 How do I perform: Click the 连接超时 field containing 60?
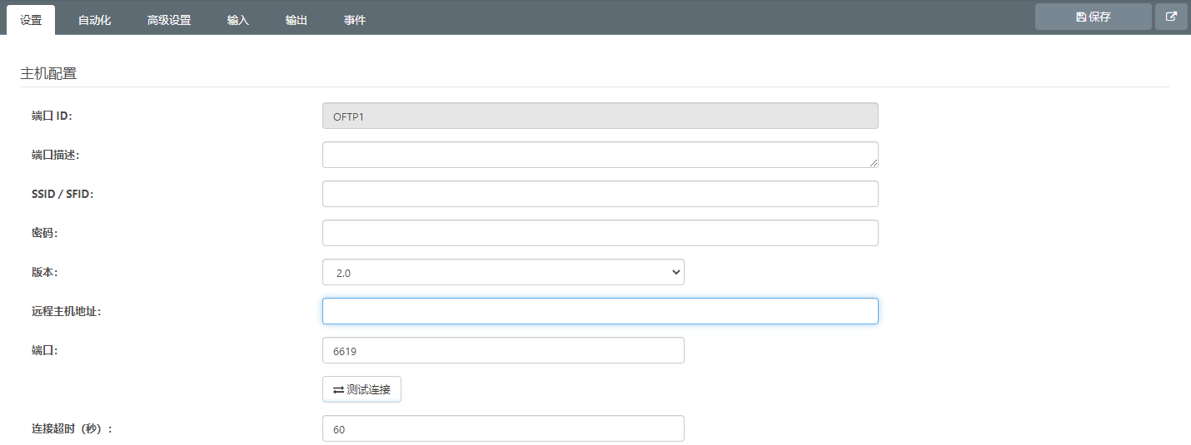pos(503,428)
